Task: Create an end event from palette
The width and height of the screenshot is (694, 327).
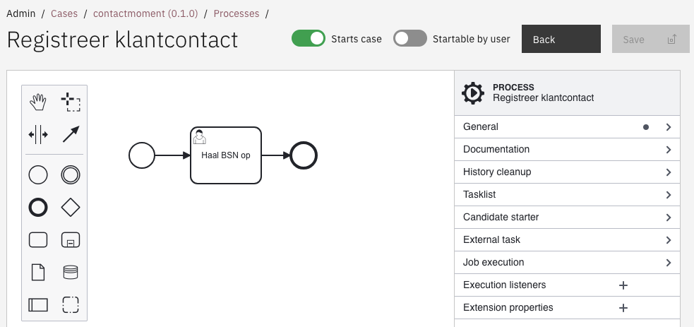Action: click(x=38, y=207)
